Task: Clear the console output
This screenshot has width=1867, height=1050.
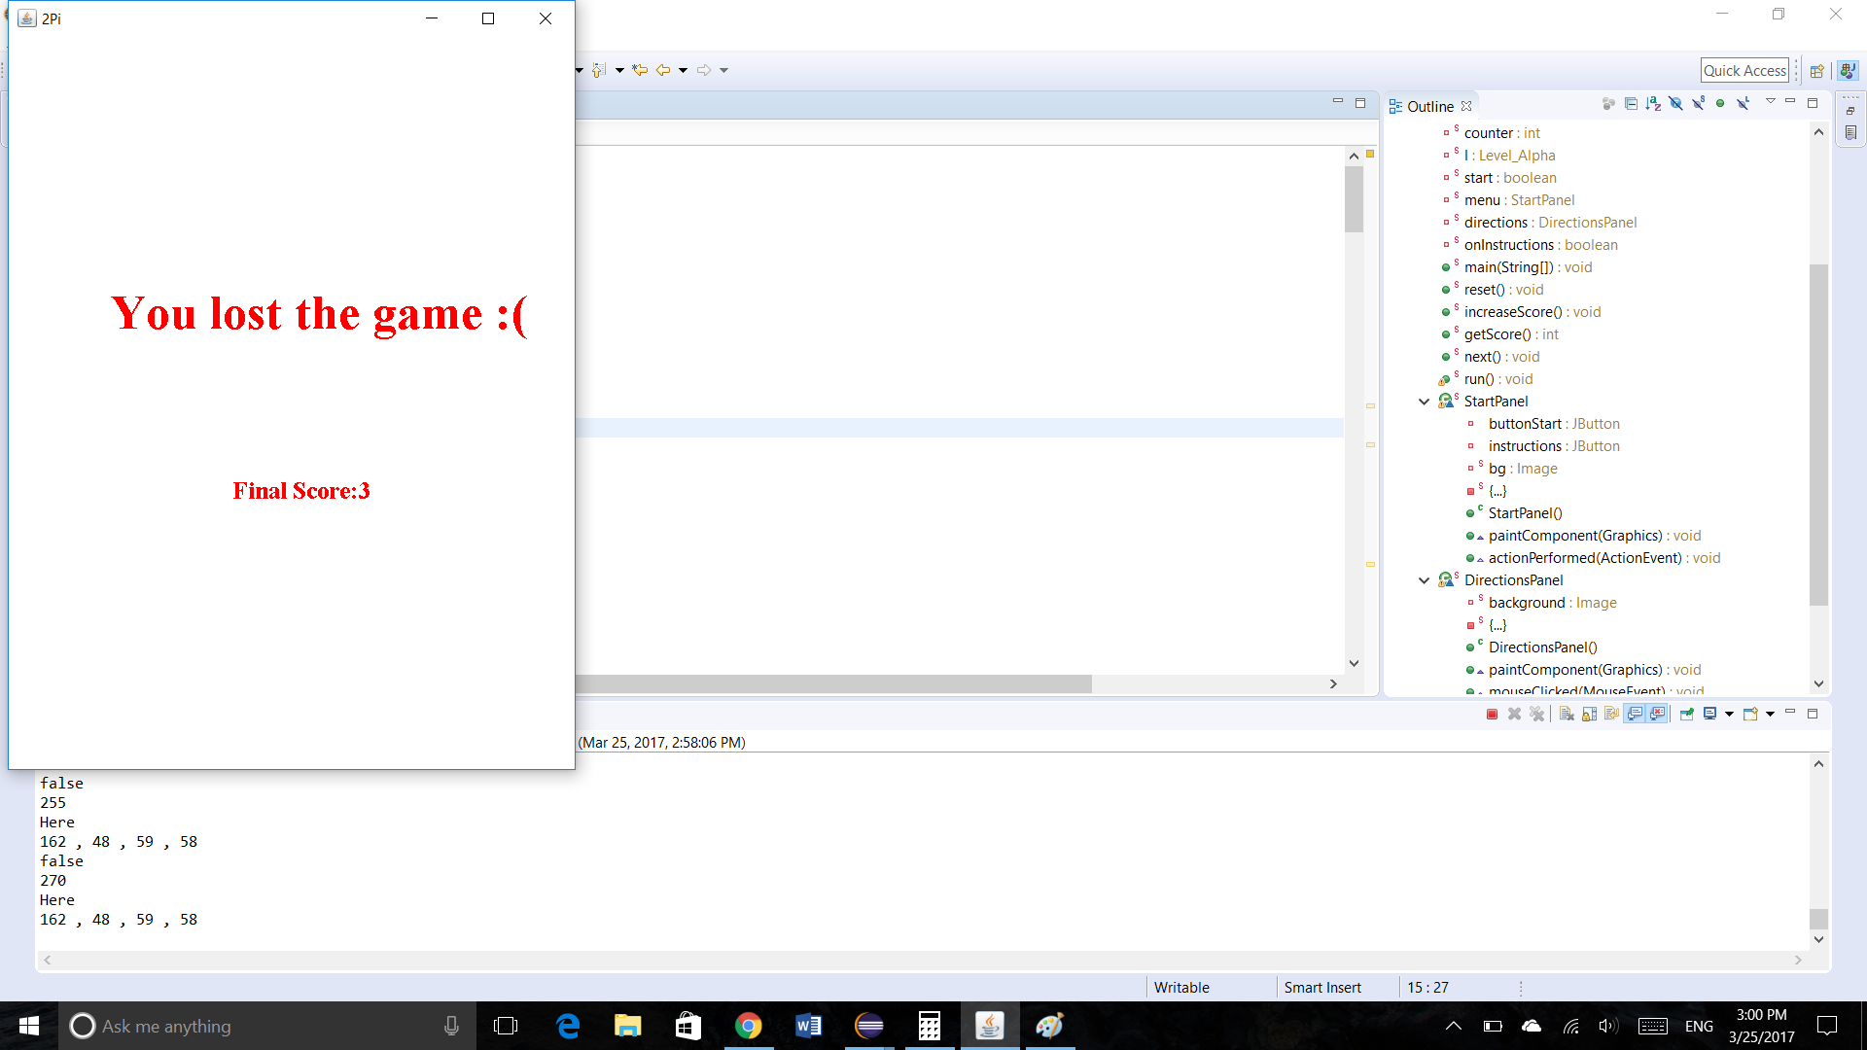Action: (x=1567, y=715)
